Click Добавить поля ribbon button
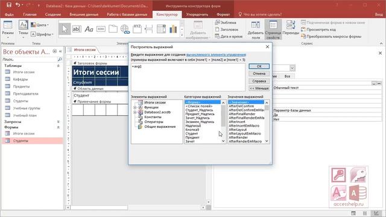 pyautogui.click(x=256, y=30)
